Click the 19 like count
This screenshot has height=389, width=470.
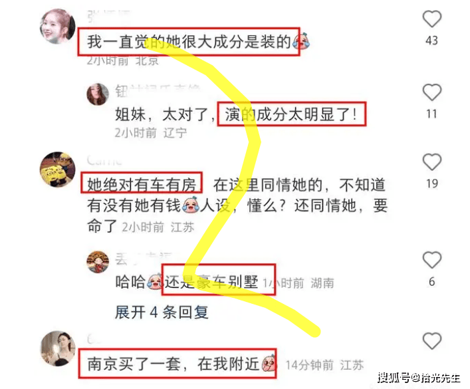tap(432, 184)
